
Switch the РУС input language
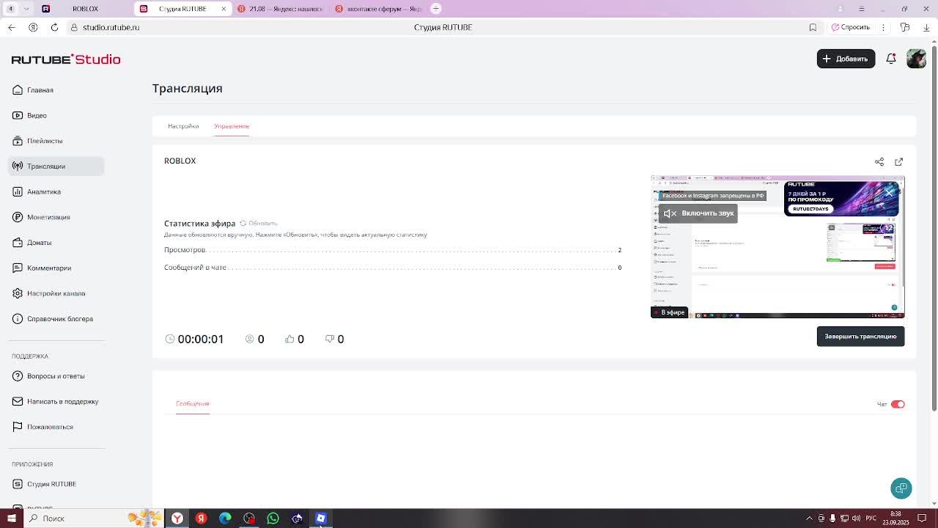click(871, 518)
